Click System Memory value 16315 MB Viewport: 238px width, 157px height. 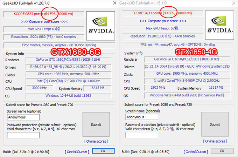point(97,88)
